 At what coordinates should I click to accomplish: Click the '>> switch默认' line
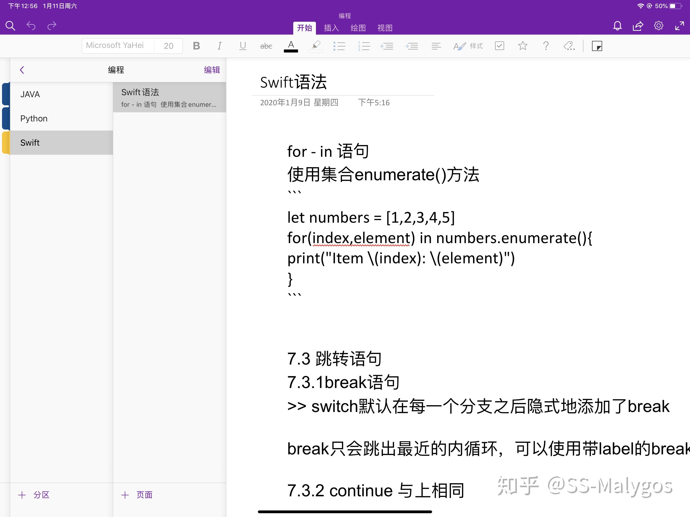pyautogui.click(x=478, y=406)
